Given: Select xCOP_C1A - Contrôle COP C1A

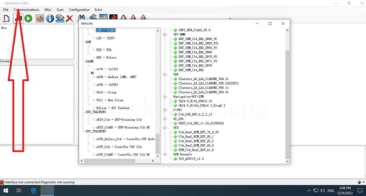Looking at the screenshot, I should click(119, 147).
